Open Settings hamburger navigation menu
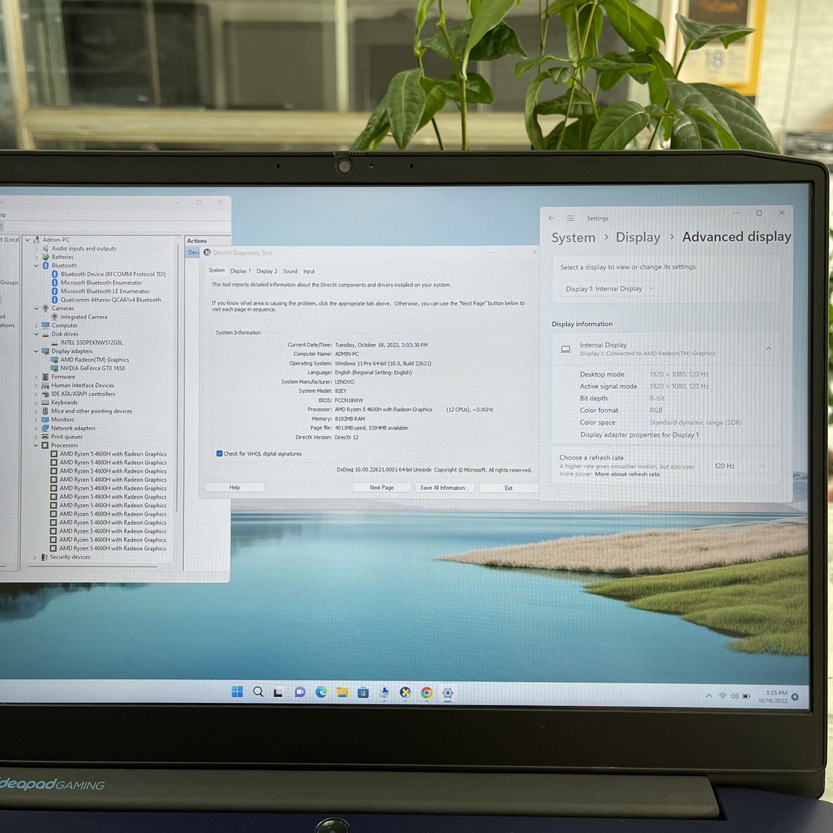 [x=571, y=218]
